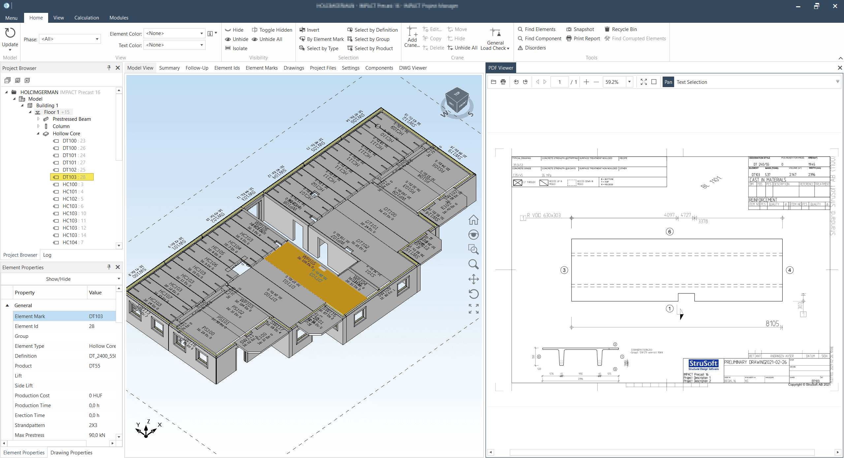The width and height of the screenshot is (844, 458).
Task: Click the zoom extents icon in model view
Action: (473, 309)
